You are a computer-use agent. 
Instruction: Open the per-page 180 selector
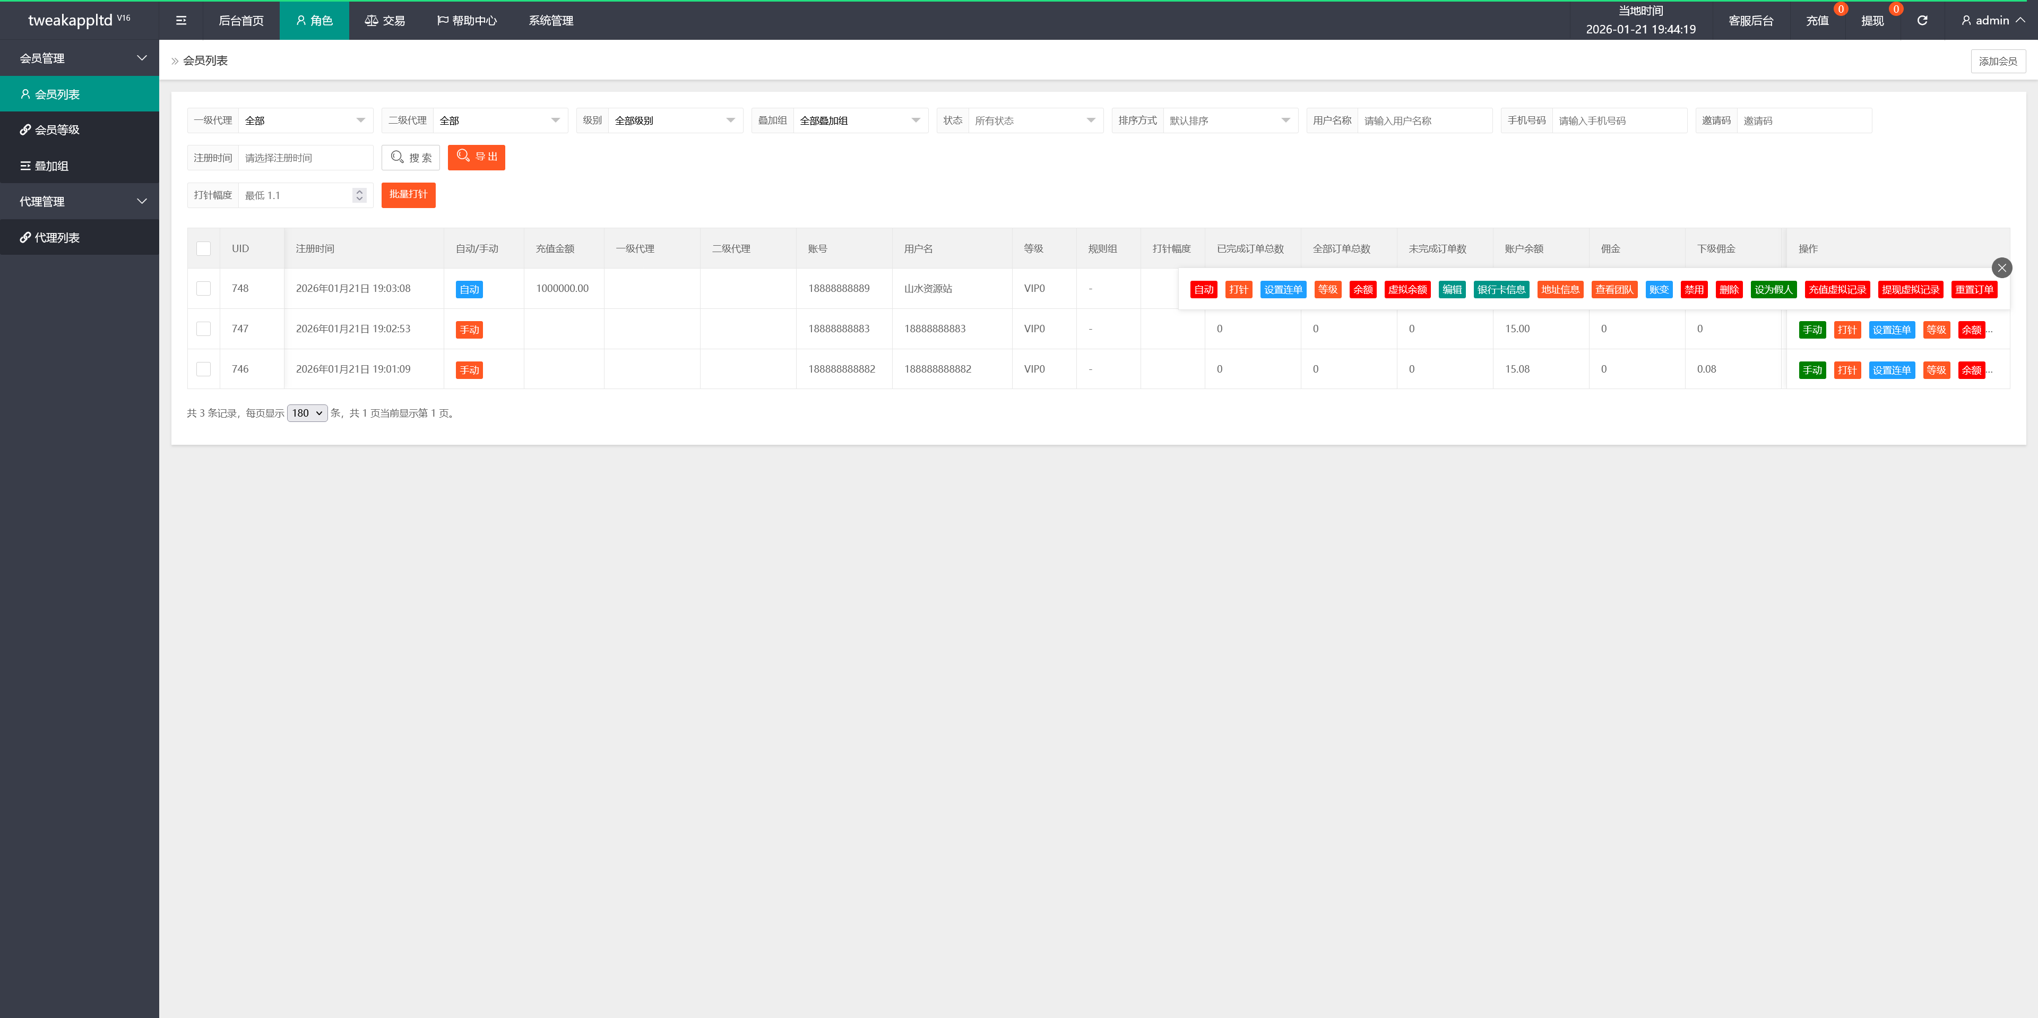pyautogui.click(x=307, y=413)
